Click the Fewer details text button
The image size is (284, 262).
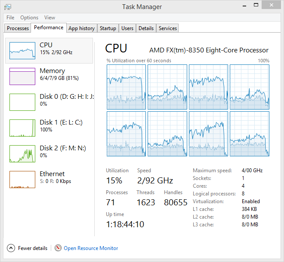[33, 248]
